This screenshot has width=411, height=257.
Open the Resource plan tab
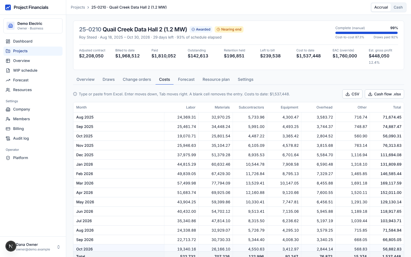[x=216, y=79]
